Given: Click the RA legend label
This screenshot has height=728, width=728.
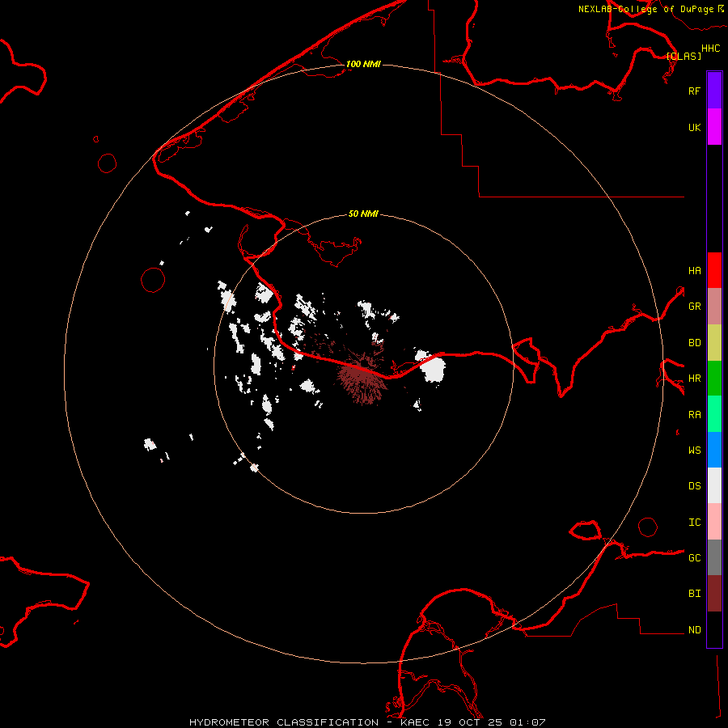Looking at the screenshot, I should (x=694, y=415).
